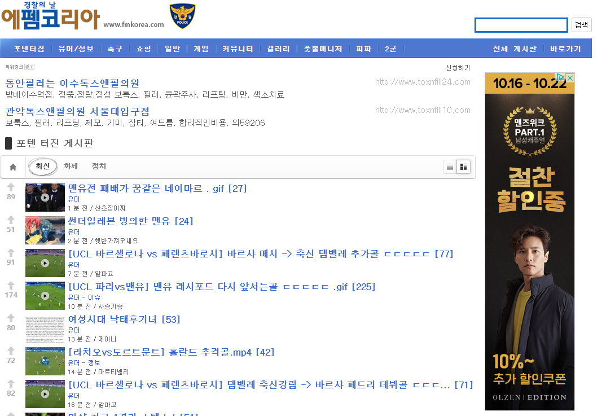Click 유머 - 이슈 category under 래시포드 post
Screen dimensions: 615x416
pyautogui.click(x=84, y=297)
